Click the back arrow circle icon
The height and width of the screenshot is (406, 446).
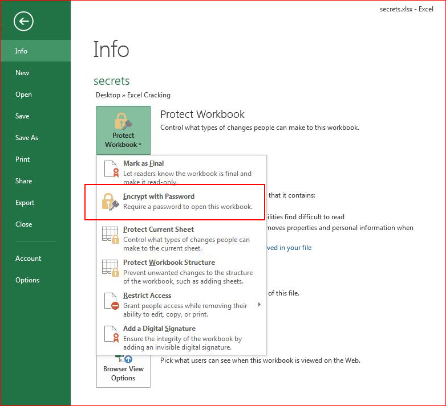click(23, 21)
